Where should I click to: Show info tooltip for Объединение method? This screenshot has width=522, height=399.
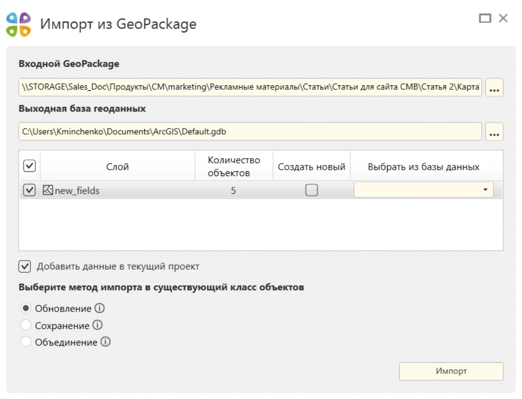coord(106,342)
